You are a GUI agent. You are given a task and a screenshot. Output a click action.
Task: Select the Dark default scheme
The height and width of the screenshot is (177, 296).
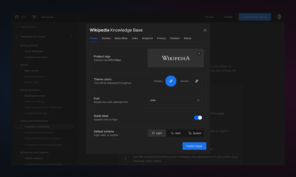click(176, 133)
